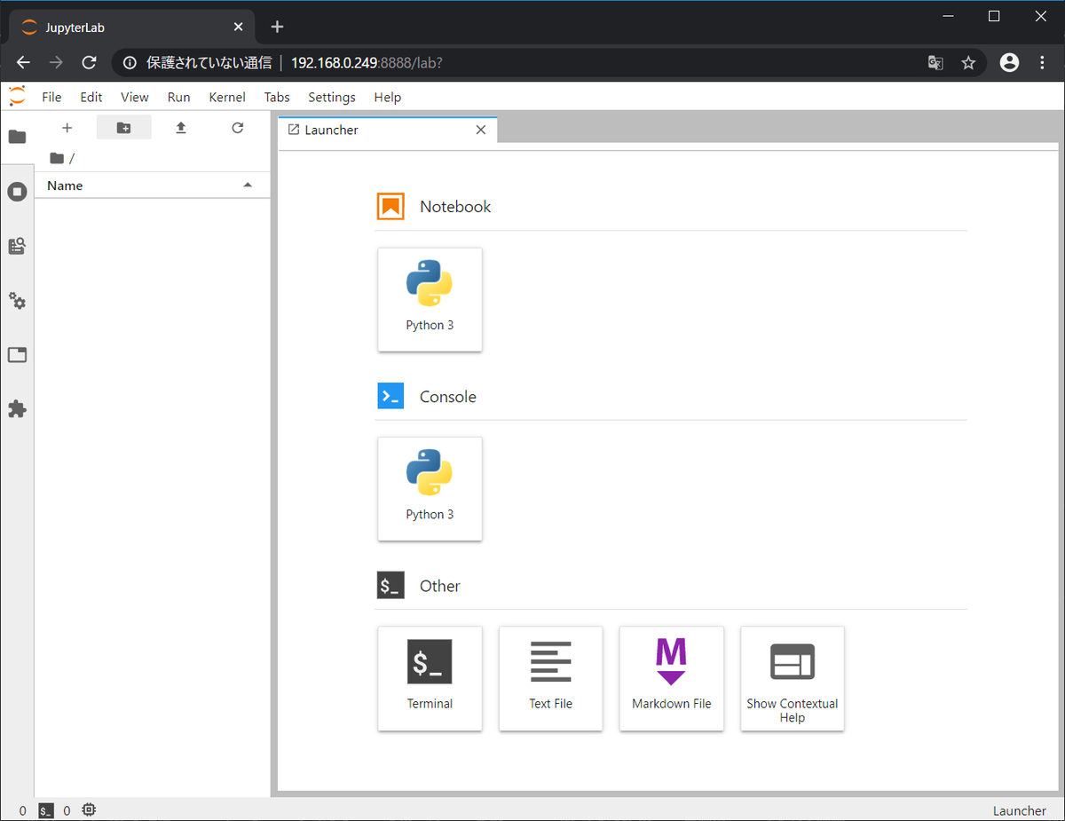
Task: Click the terminal count status bar icon
Action: [46, 810]
